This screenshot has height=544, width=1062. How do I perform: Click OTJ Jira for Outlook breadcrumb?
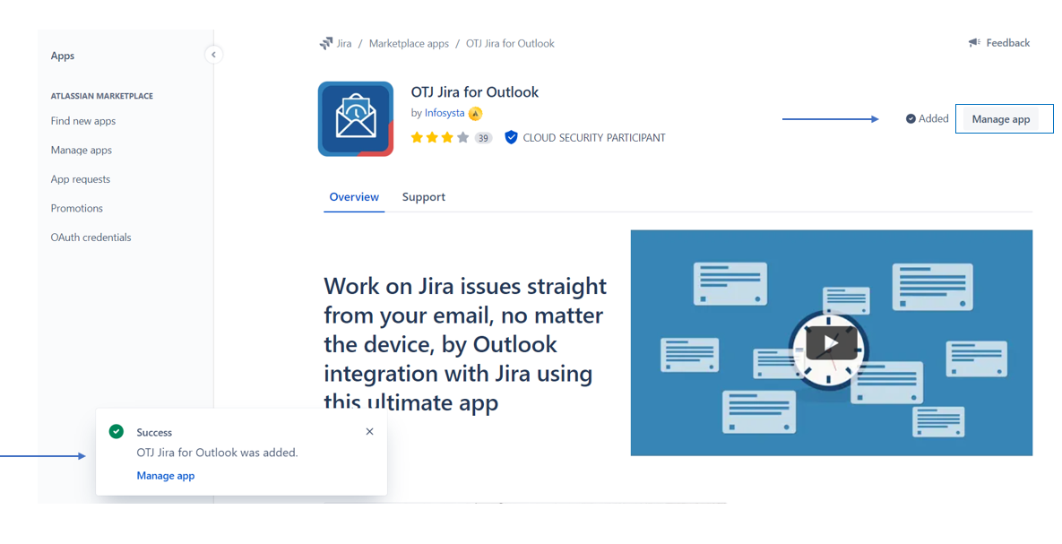coord(510,43)
